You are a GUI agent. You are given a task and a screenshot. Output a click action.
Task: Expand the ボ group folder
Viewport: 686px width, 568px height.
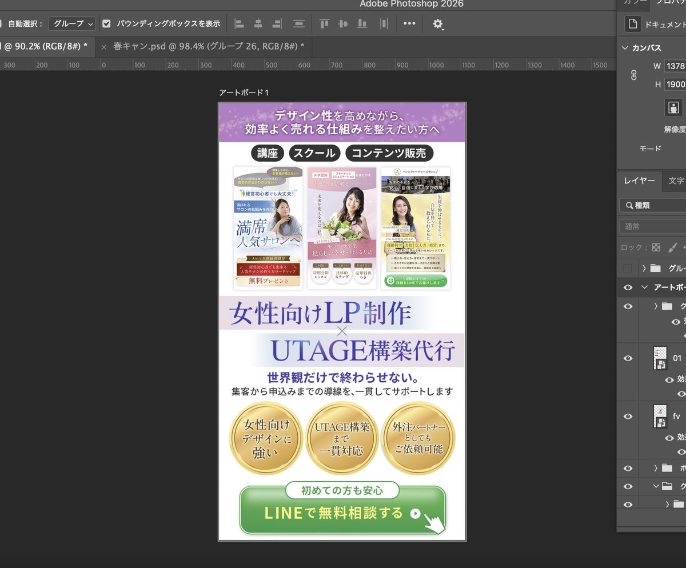click(x=656, y=468)
